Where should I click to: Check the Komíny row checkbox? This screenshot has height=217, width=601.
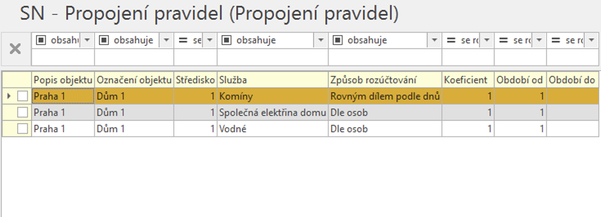point(22,96)
